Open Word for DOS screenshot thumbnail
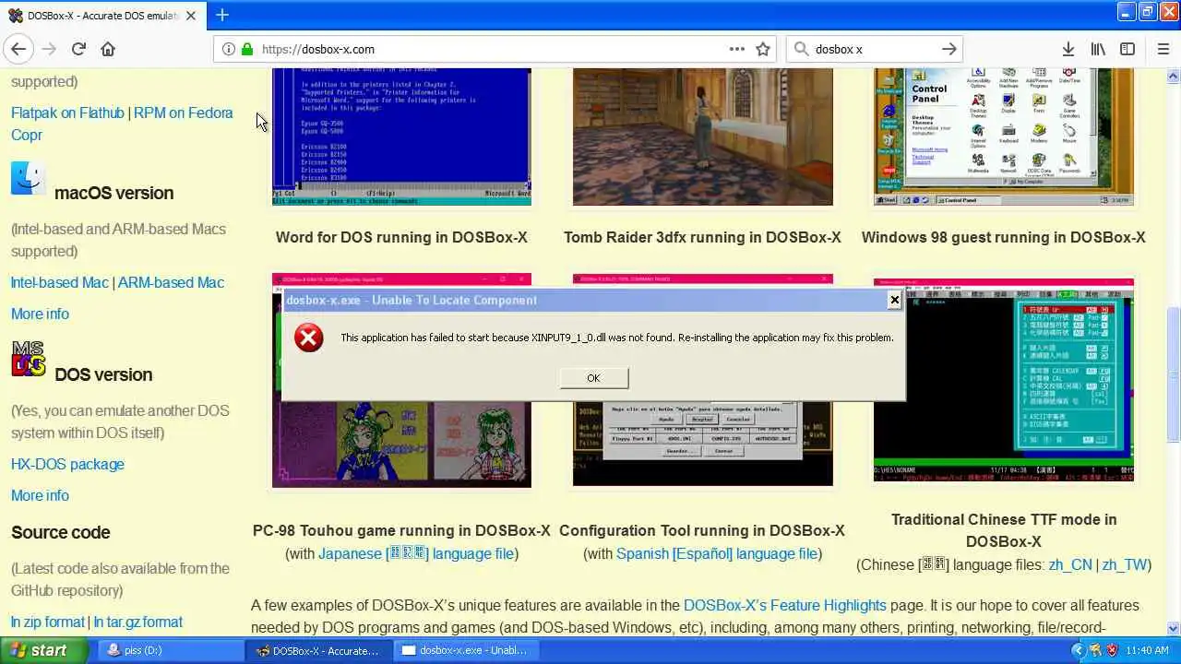This screenshot has width=1181, height=664. [401, 136]
